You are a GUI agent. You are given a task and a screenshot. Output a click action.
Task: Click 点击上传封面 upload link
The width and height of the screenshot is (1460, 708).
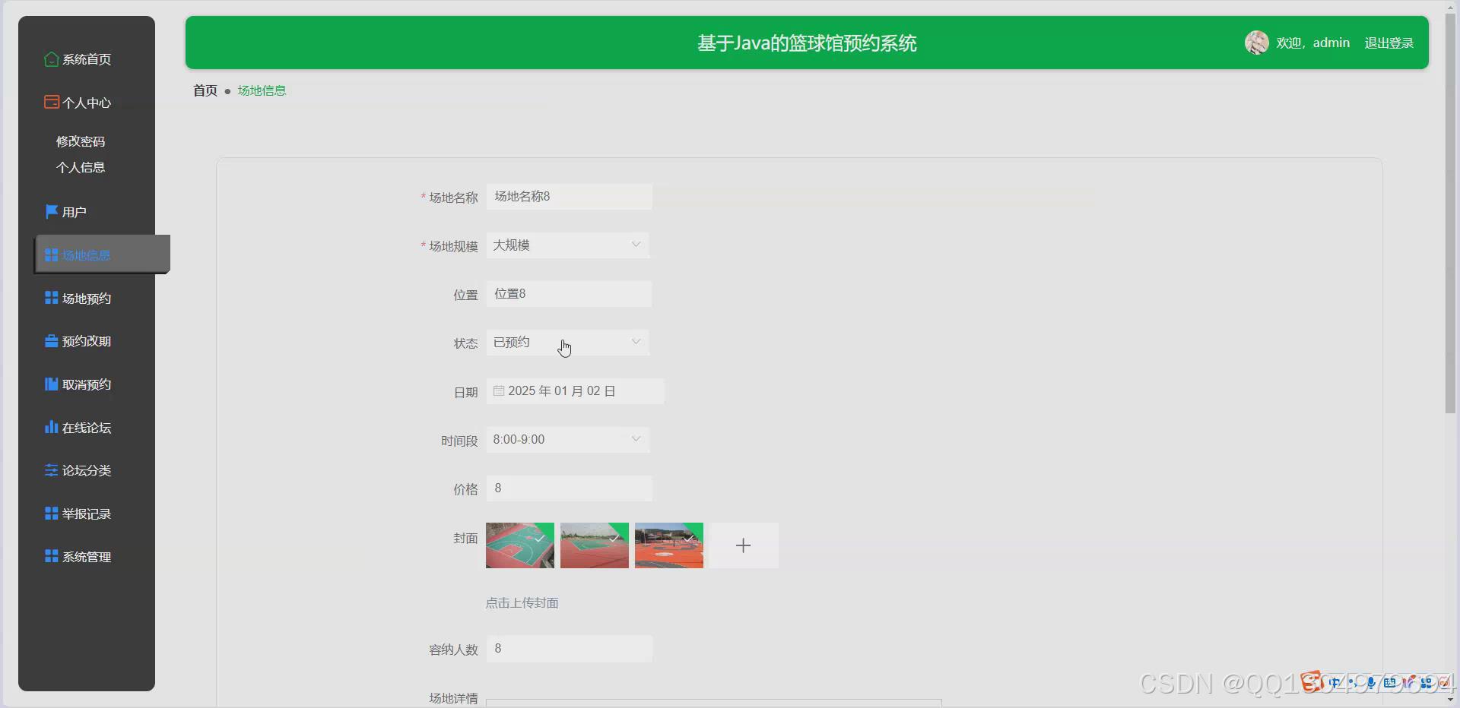[522, 602]
